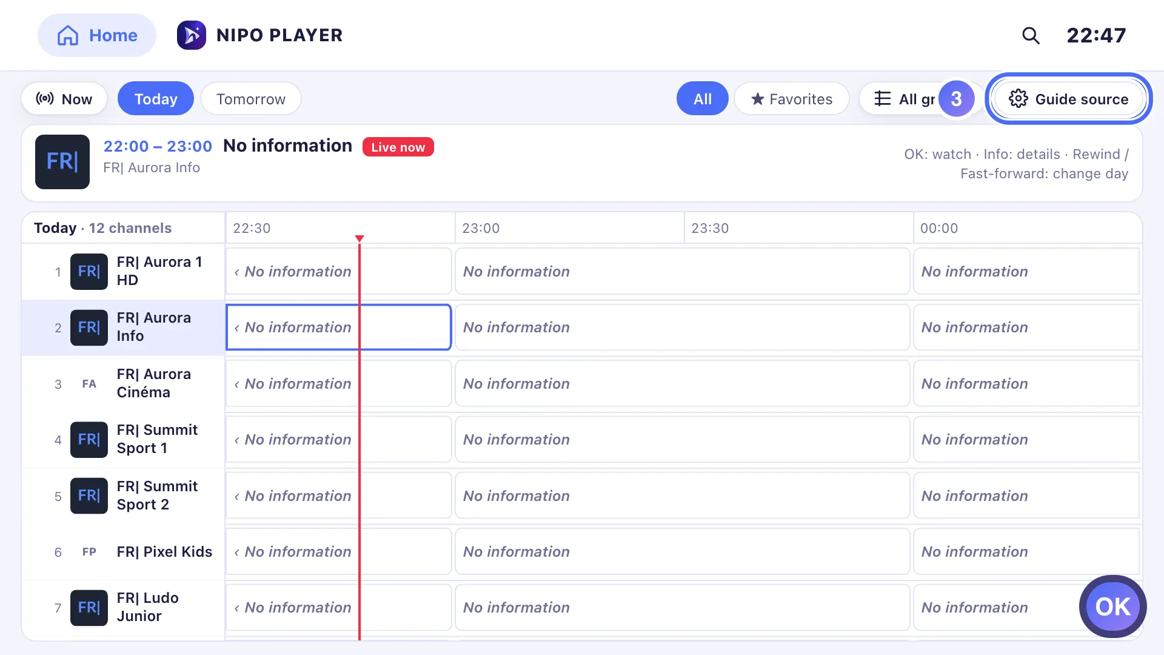Toggle the Favorites filter
The width and height of the screenshot is (1164, 655).
[792, 99]
